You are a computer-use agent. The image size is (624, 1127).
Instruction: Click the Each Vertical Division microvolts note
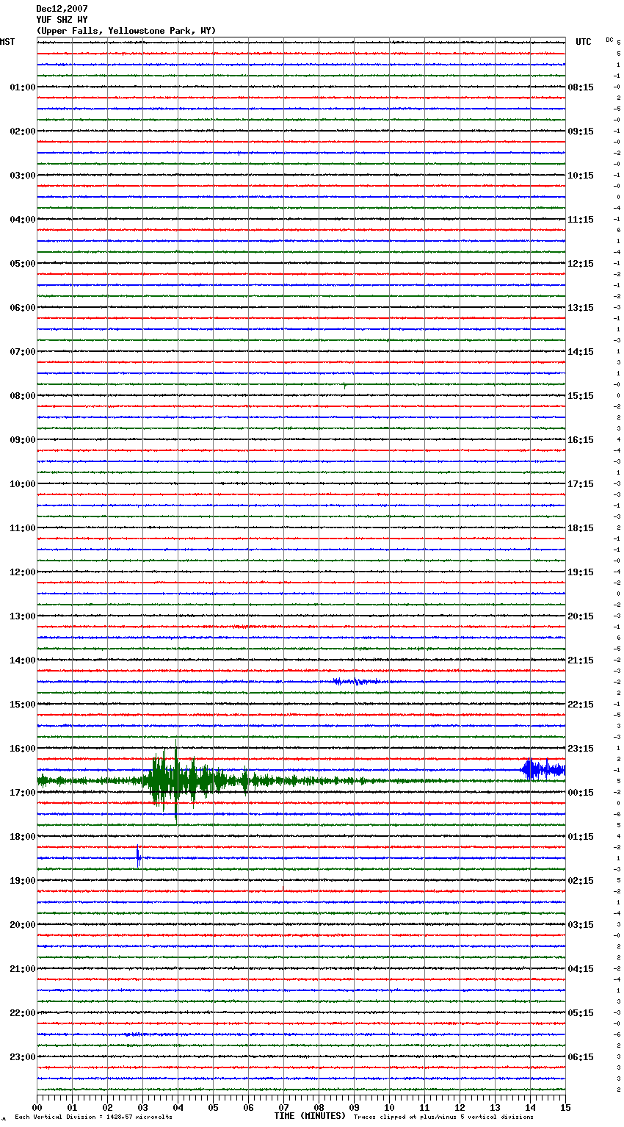click(93, 1117)
